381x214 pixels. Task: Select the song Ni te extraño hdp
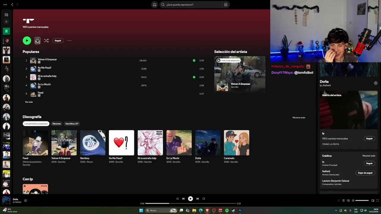(47, 76)
